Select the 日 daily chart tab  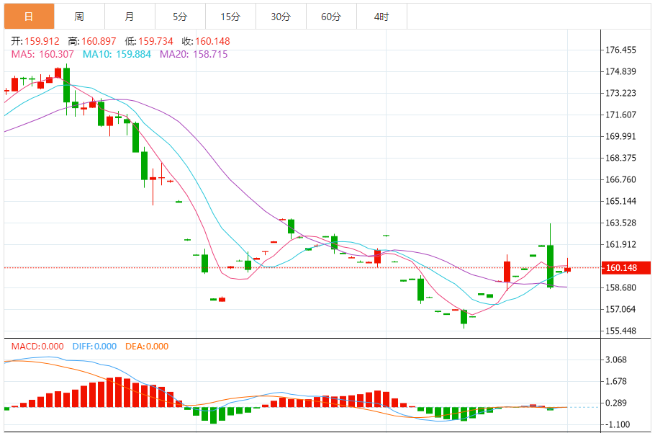pos(29,17)
